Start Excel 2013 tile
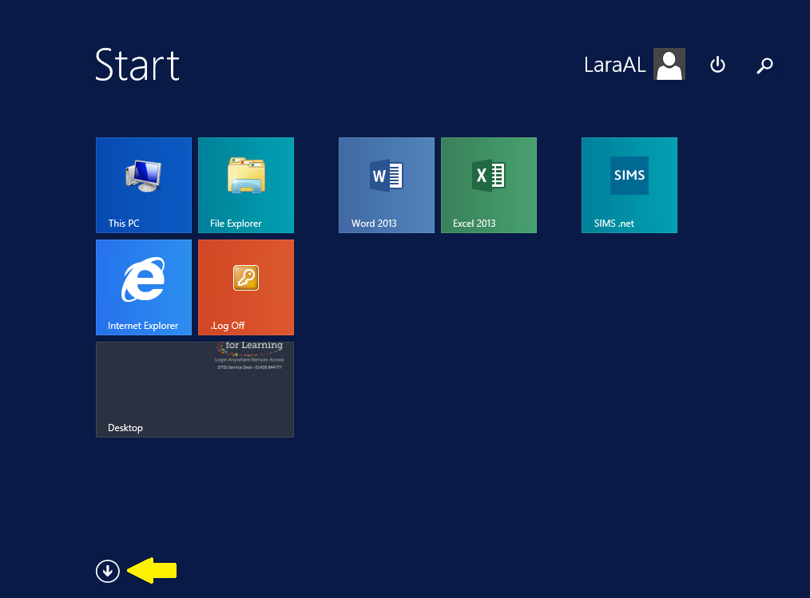 pos(489,185)
